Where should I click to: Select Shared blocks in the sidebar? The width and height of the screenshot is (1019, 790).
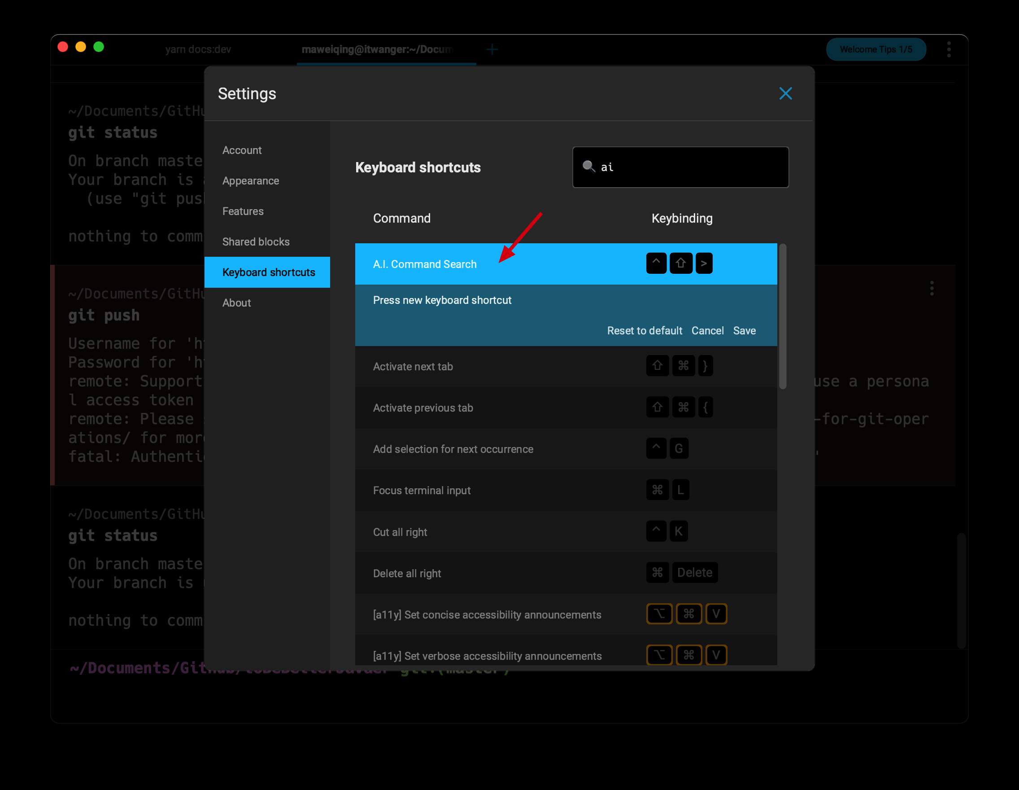click(x=256, y=242)
